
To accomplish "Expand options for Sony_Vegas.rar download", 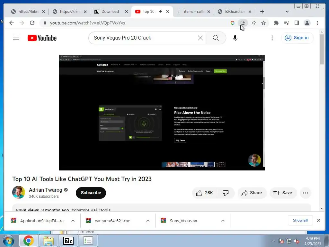I will coord(223,221).
